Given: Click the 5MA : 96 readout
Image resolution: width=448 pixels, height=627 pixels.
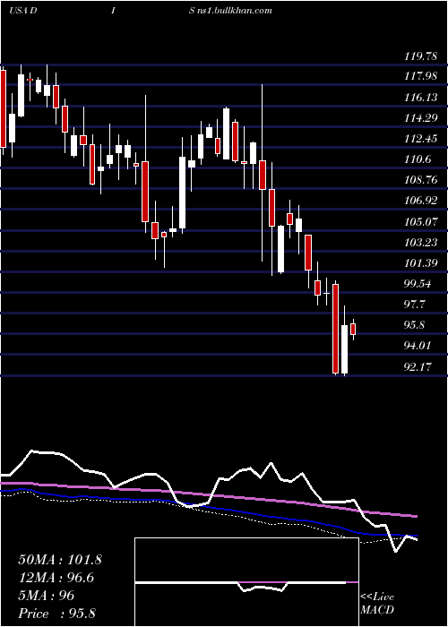Looking at the screenshot, I should pyautogui.click(x=46, y=596).
